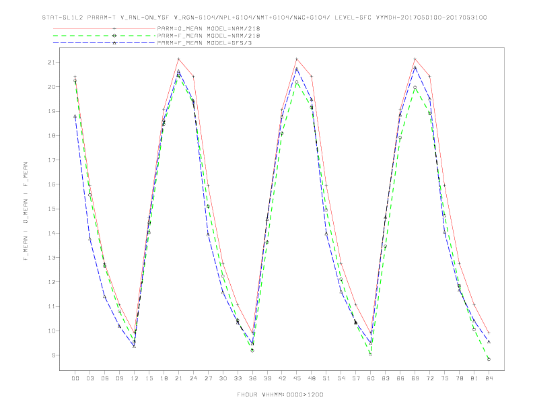Click y-axis tick label 20

point(51,87)
